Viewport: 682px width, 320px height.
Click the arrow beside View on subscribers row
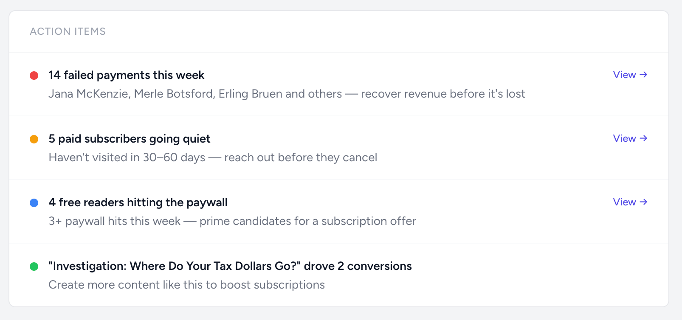click(x=643, y=138)
